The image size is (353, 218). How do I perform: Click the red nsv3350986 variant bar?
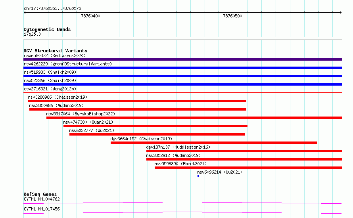(x=138, y=109)
